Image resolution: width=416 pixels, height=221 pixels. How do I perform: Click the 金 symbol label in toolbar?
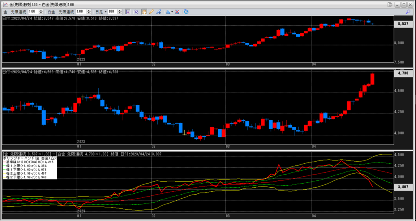click(5, 12)
